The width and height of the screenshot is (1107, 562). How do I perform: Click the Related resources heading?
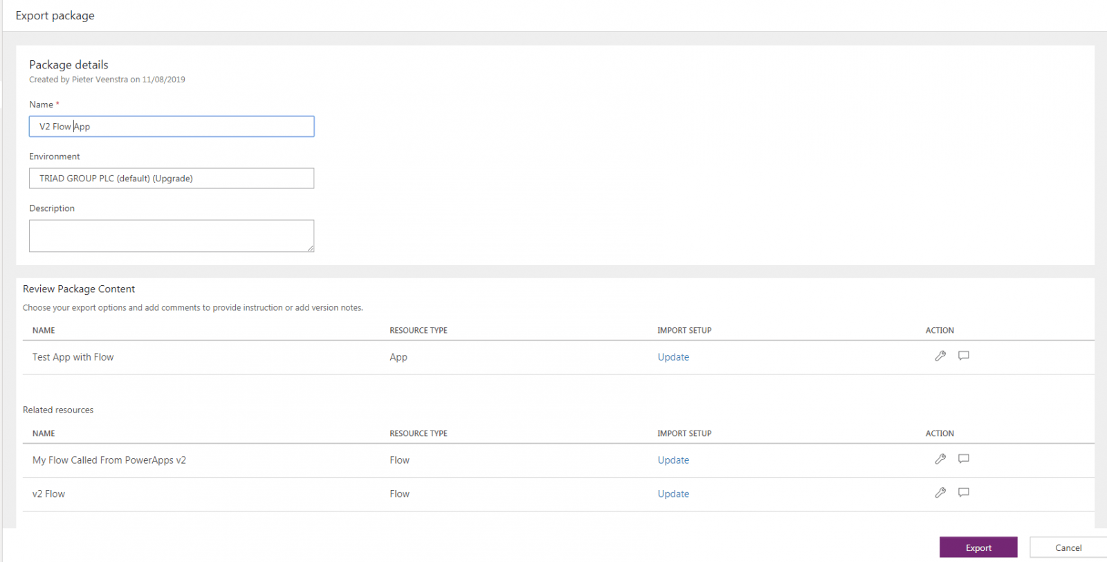(58, 410)
